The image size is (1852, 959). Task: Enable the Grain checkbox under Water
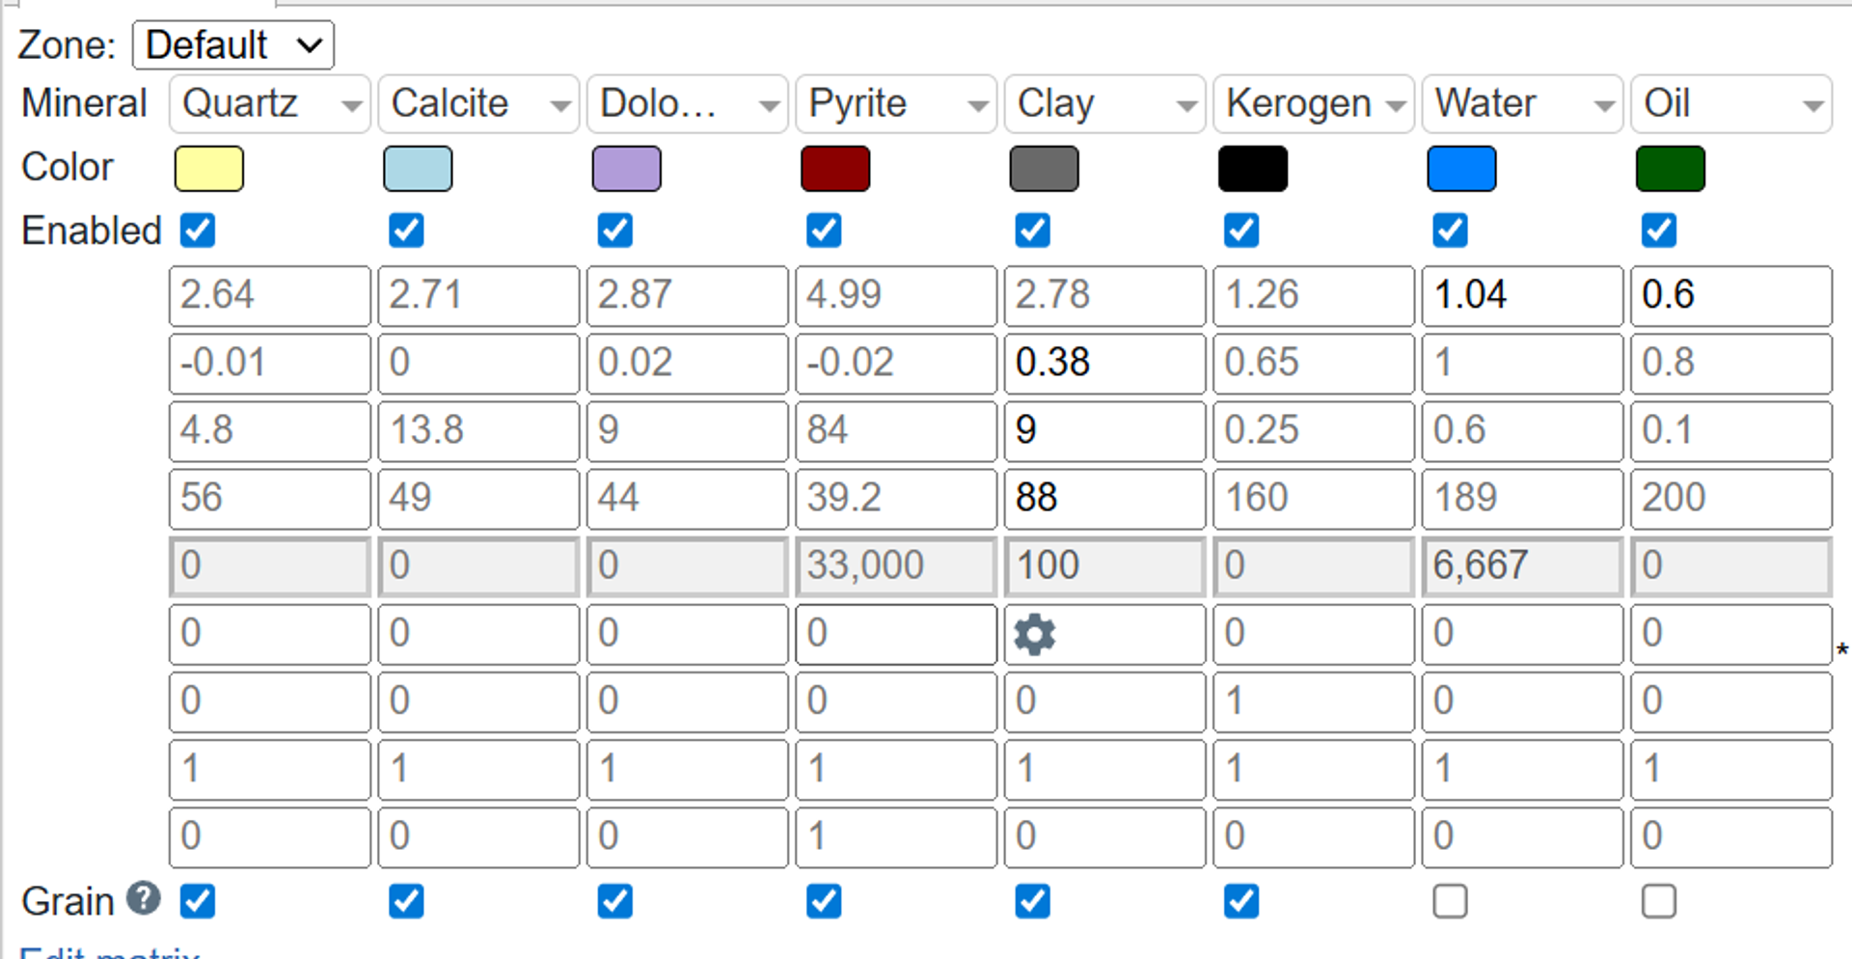[x=1450, y=901]
